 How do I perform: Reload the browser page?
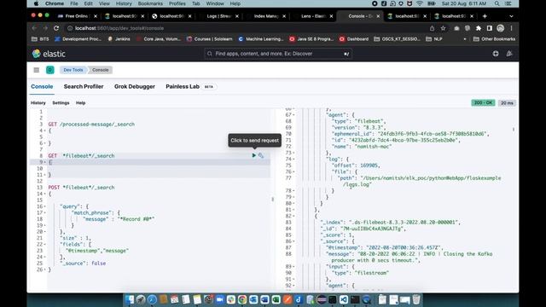[56, 28]
